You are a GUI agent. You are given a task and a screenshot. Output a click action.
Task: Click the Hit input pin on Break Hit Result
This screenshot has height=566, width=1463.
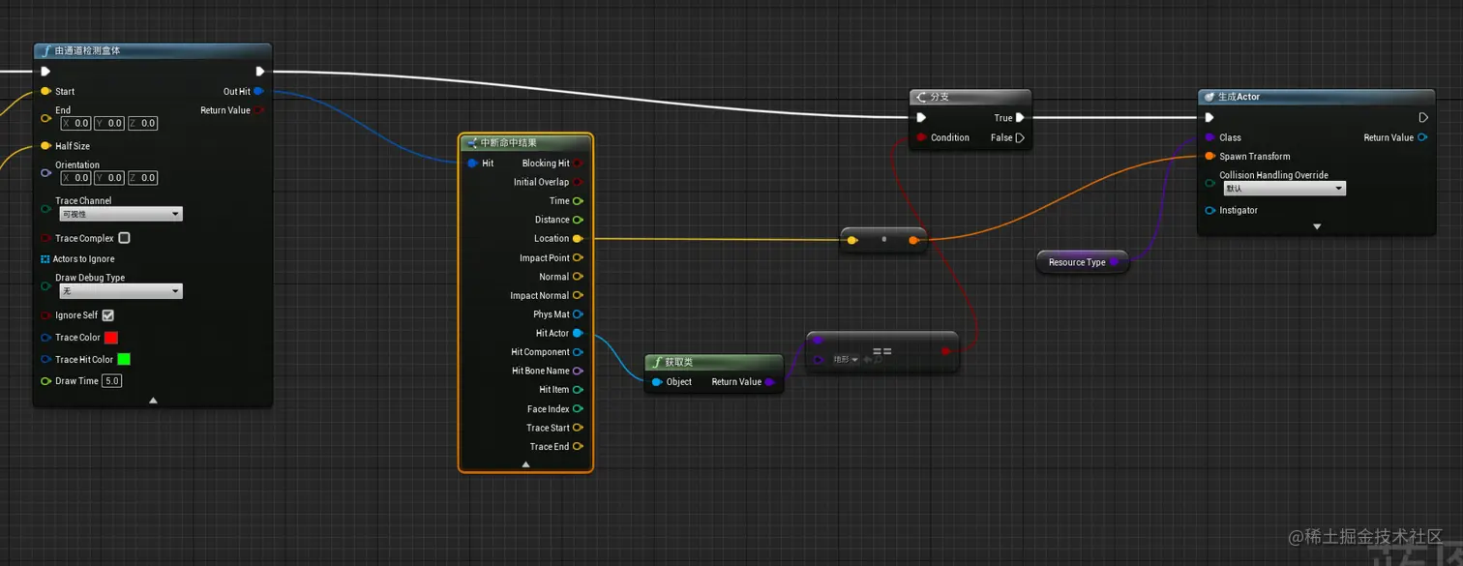pos(472,164)
